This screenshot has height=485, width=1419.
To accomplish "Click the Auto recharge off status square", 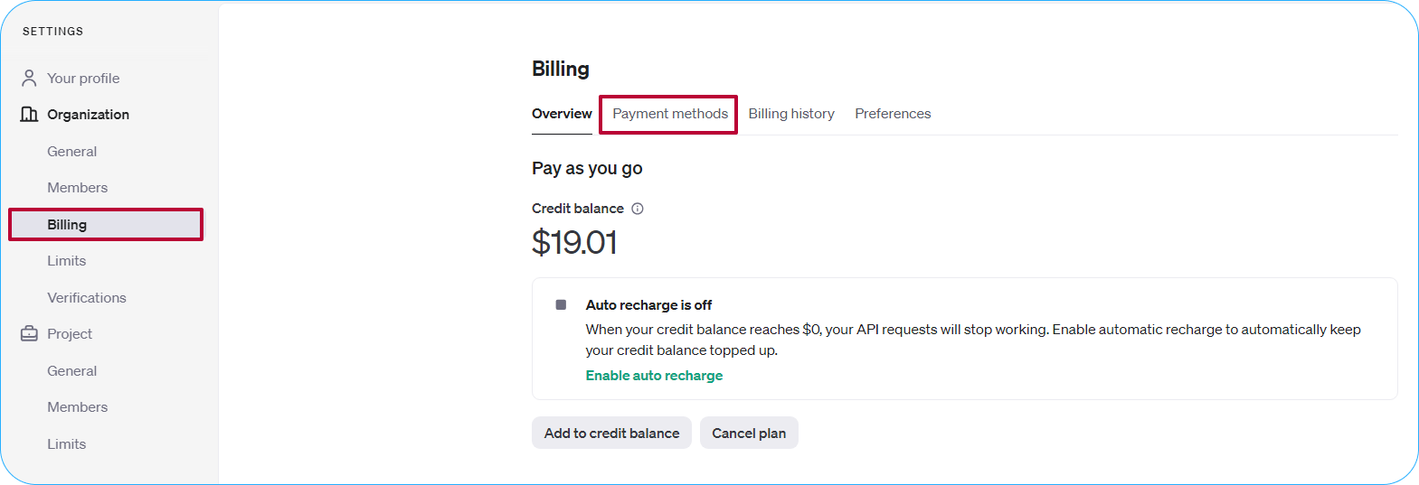I will (x=561, y=305).
